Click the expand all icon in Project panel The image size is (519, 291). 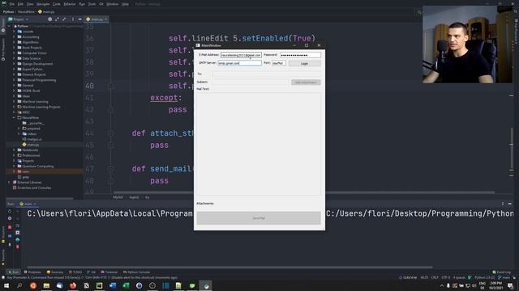[x=57, y=19]
